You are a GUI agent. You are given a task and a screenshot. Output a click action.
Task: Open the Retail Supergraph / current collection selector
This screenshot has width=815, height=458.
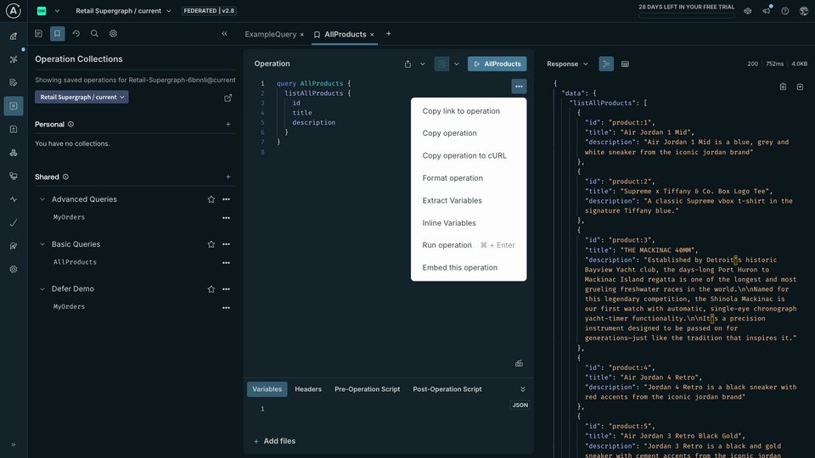point(81,97)
